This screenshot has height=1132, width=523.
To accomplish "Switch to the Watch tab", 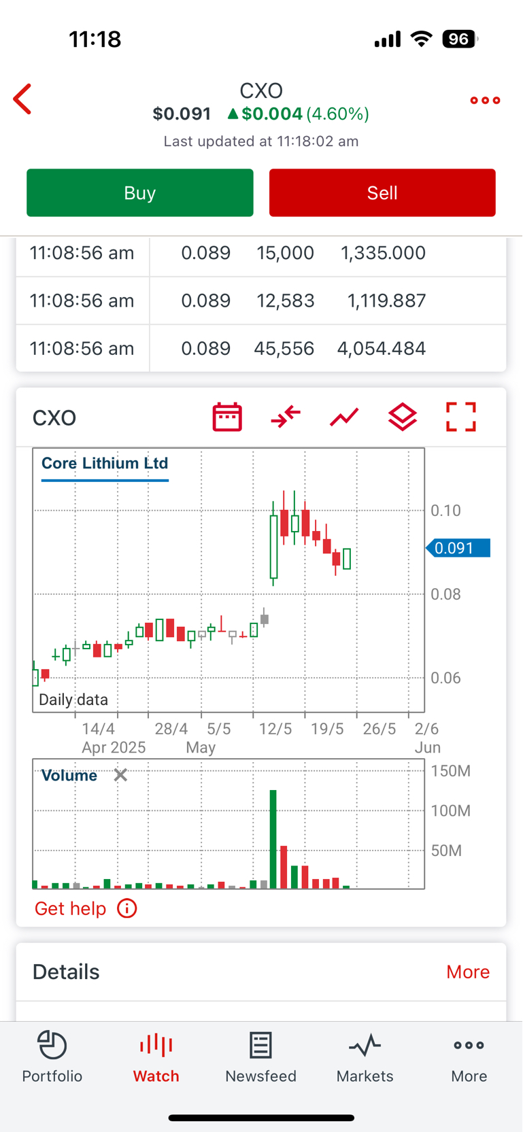I will [156, 1057].
